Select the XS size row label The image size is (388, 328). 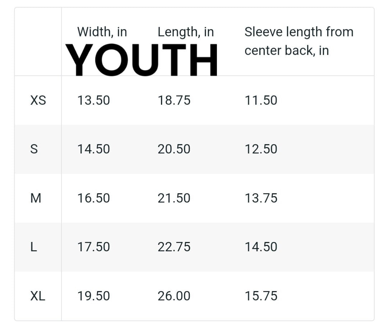38,100
